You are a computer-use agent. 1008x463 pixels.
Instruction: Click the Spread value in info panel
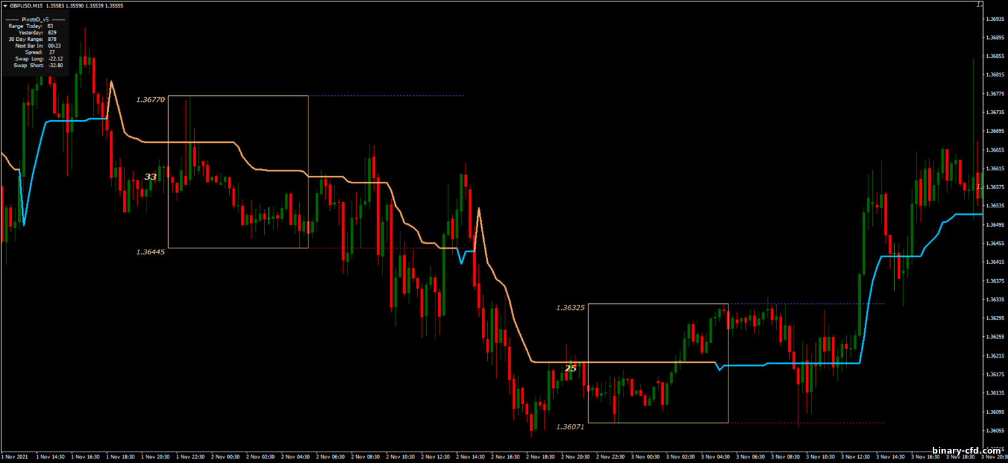click(x=52, y=52)
